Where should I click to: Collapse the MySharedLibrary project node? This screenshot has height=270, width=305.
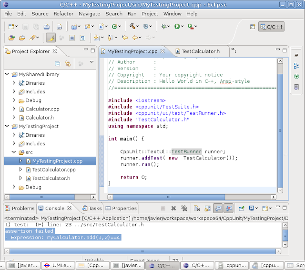coord(7,74)
